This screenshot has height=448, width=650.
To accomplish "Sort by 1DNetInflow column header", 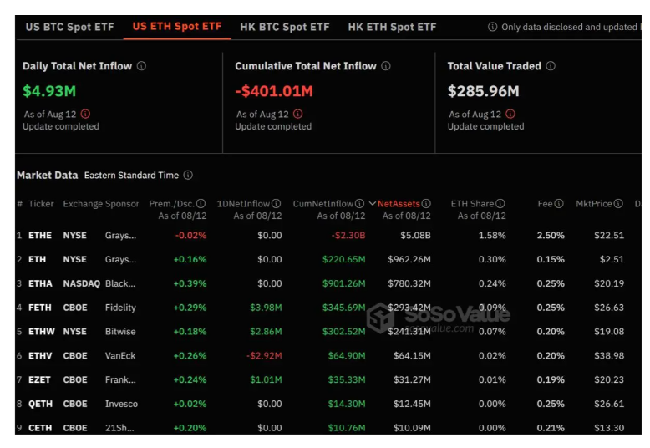I will click(x=244, y=204).
